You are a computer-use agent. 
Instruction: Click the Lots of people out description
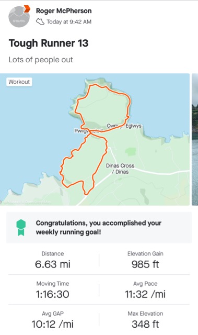pyautogui.click(x=41, y=60)
